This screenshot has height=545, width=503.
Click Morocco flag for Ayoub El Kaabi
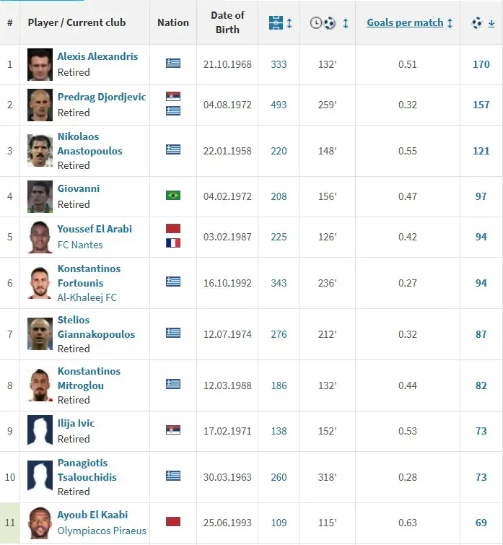173,521
